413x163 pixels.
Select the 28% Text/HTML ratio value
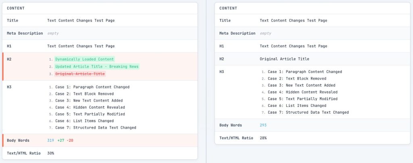(263, 138)
